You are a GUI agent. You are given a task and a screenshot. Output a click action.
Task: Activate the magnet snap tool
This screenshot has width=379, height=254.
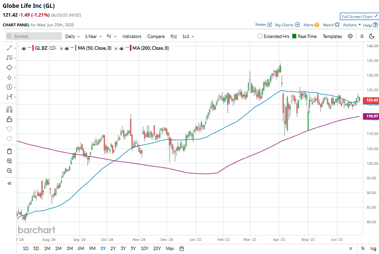9,109
